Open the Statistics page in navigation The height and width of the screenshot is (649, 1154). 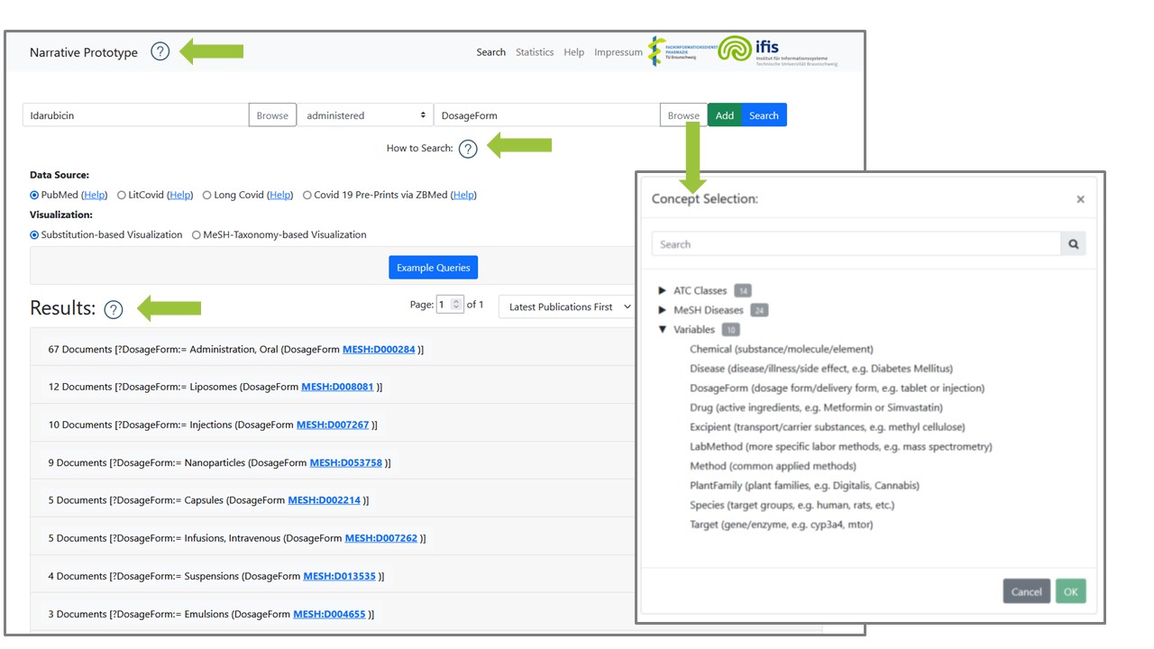coord(535,52)
